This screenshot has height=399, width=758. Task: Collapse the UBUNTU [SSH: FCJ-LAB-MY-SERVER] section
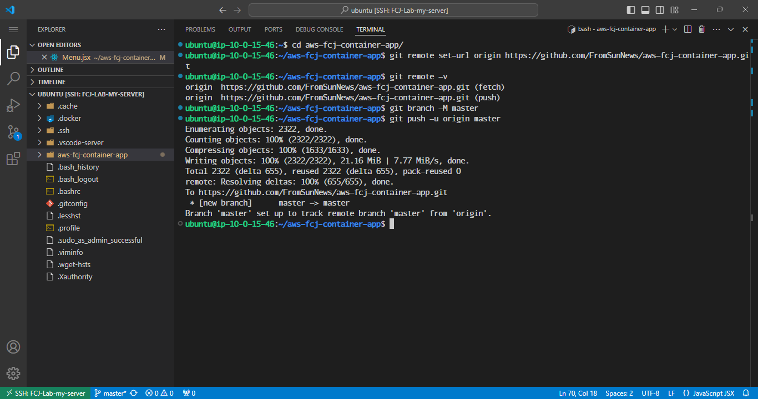[x=100, y=94]
